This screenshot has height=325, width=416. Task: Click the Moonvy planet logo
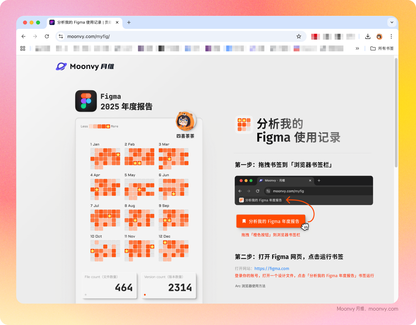click(x=61, y=67)
